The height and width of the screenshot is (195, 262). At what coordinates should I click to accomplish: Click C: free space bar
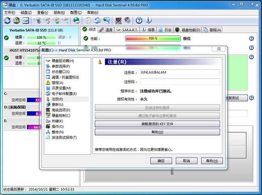coord(33,100)
